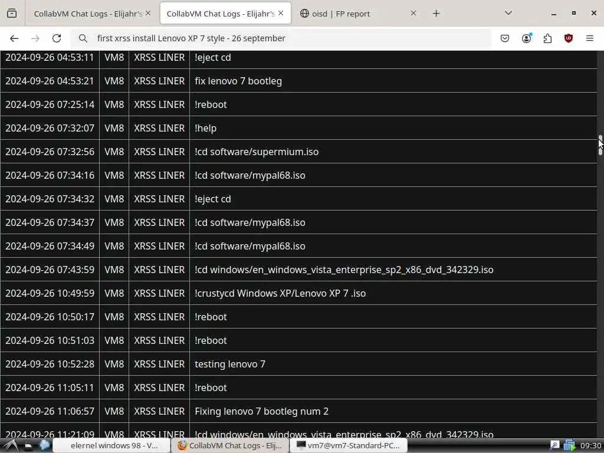The width and height of the screenshot is (604, 453).
Task: Click '!reboot' message at 11:05:11
Action: (x=211, y=388)
